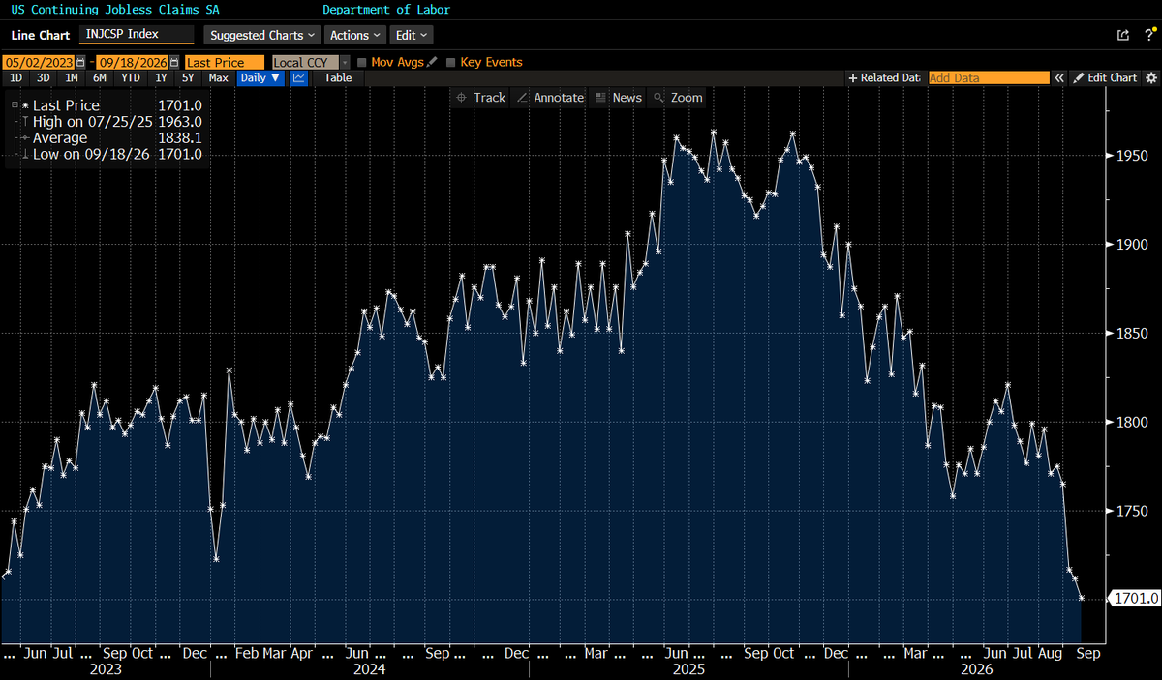Screen dimensions: 1162x680
Task: Collapse the legend box toggle icon
Action: (x=13, y=104)
